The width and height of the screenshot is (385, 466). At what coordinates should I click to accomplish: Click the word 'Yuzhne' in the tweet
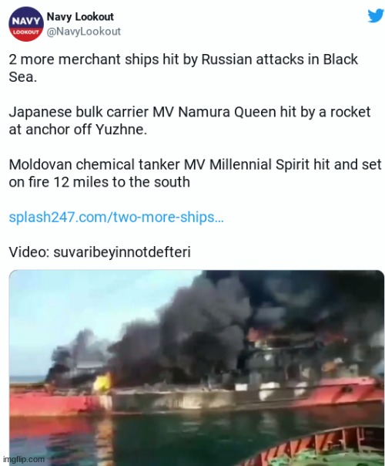[x=119, y=130]
